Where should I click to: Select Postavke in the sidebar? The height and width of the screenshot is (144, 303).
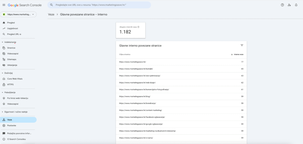[x=12, y=126]
